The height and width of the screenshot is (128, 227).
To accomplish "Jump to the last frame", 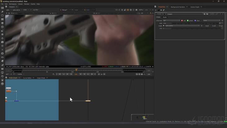I will coord(92,74).
